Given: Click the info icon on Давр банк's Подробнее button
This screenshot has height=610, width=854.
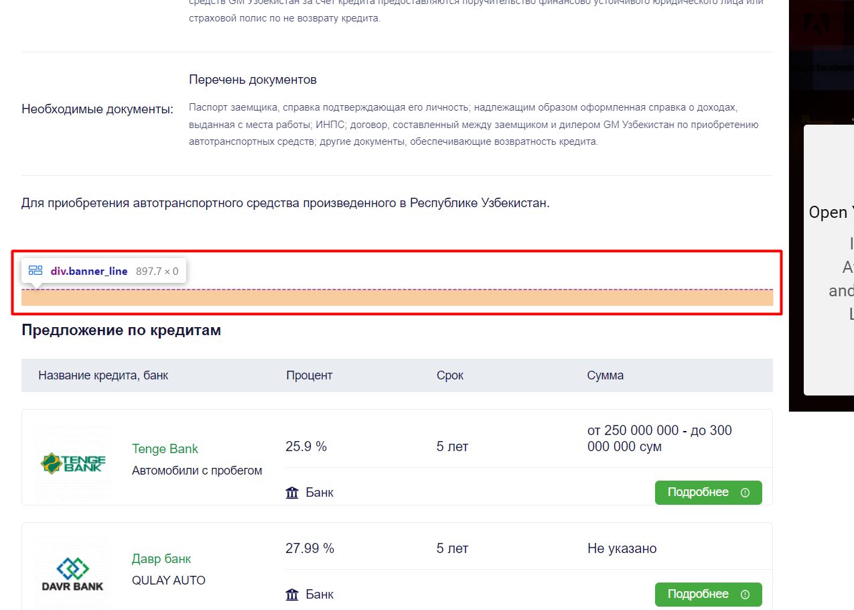Looking at the screenshot, I should click(745, 595).
